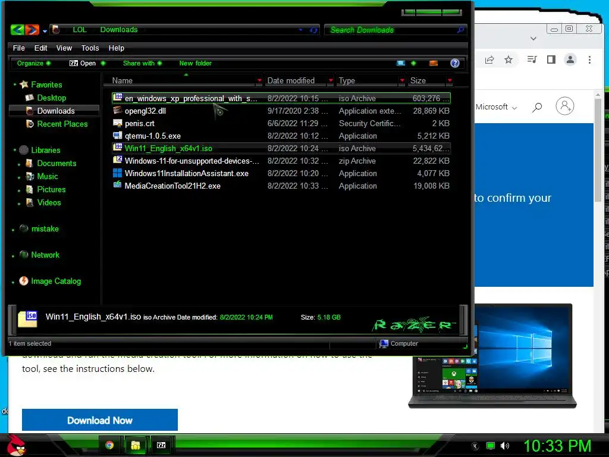The height and width of the screenshot is (457, 609).
Task: Open the address bar history dropdown
Action: click(x=300, y=30)
